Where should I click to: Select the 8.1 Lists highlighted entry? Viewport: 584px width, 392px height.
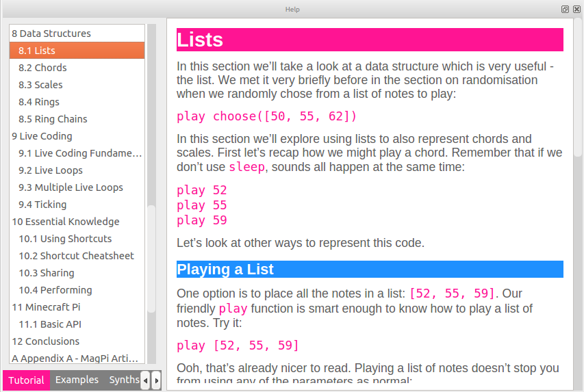point(37,51)
